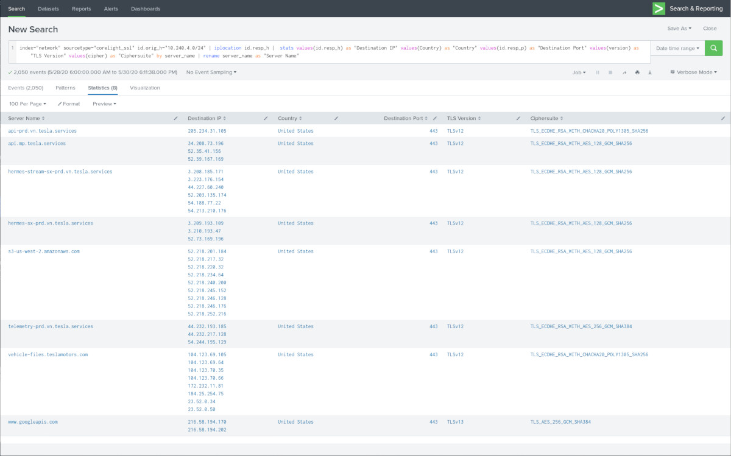
Task: Open the Dashboards page
Action: [146, 9]
